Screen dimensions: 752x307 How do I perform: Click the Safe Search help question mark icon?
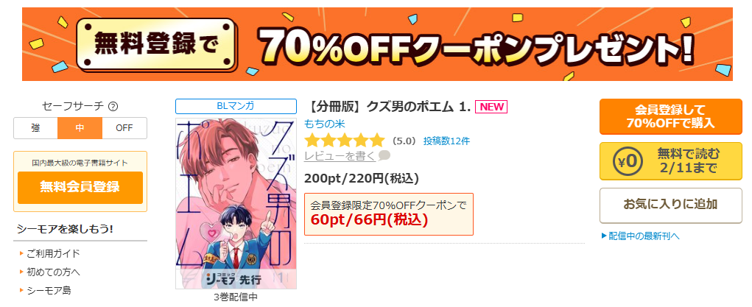coord(113,107)
